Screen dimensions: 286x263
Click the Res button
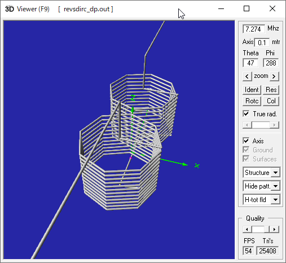pos(271,90)
